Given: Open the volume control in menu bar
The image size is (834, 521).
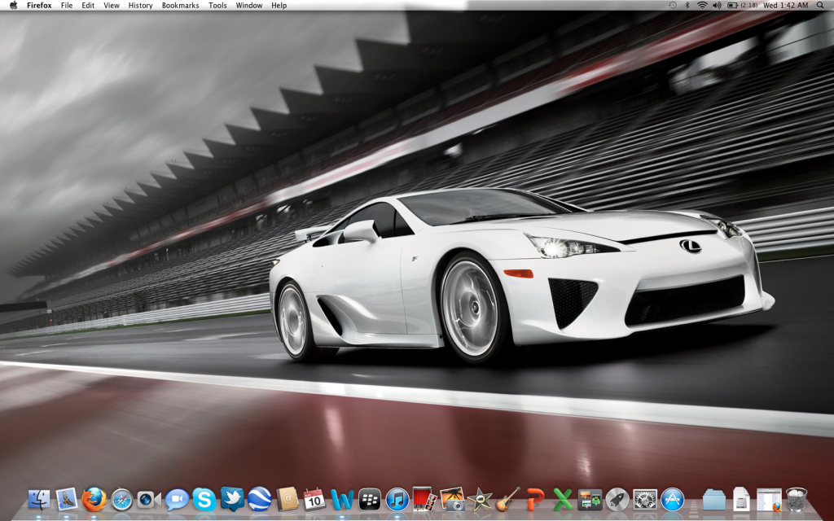Looking at the screenshot, I should pyautogui.click(x=717, y=6).
